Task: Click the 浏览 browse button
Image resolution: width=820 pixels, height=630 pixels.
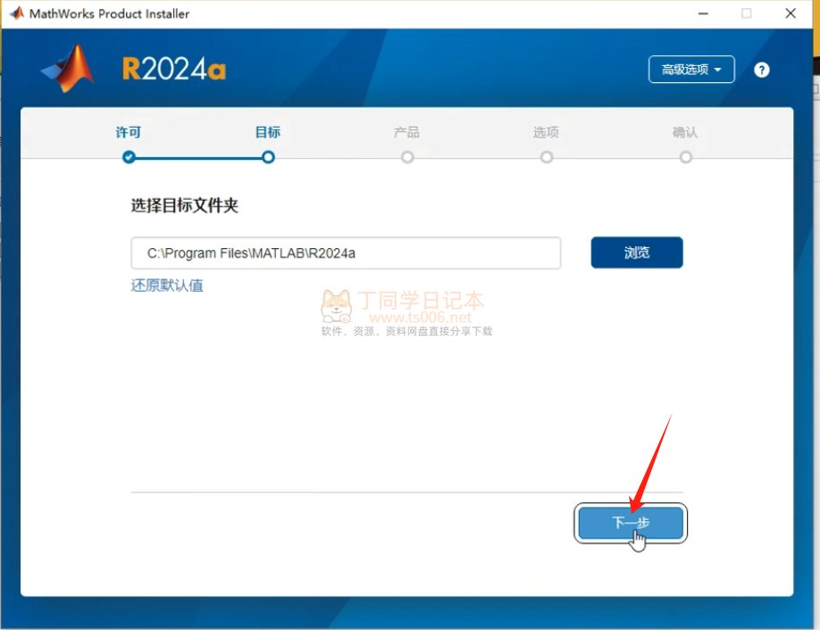Action: tap(637, 253)
